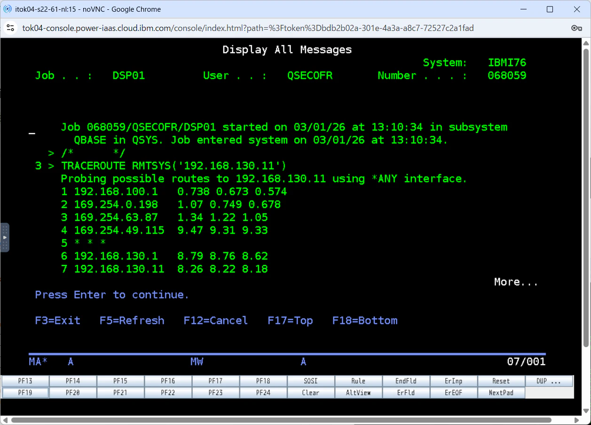Click the ErInp keypad button
The width and height of the screenshot is (591, 425).
(x=453, y=381)
